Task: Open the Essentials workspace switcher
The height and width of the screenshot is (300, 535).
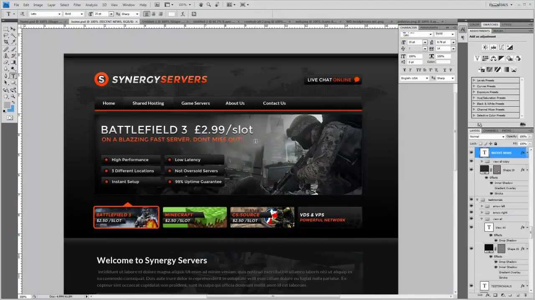Action: (500, 5)
